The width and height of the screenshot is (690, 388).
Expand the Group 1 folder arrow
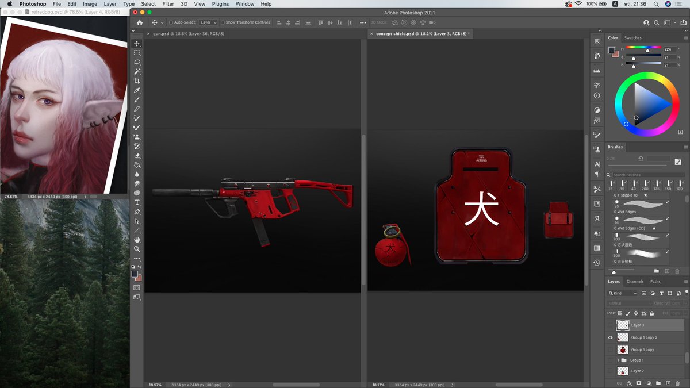[x=618, y=360]
